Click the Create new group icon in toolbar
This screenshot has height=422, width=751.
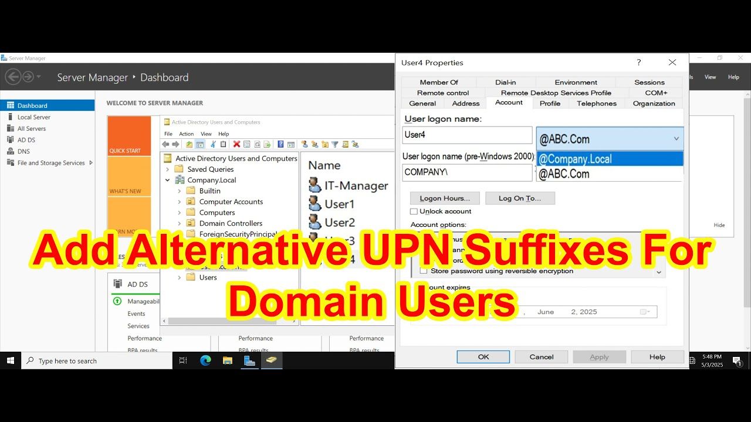point(315,144)
